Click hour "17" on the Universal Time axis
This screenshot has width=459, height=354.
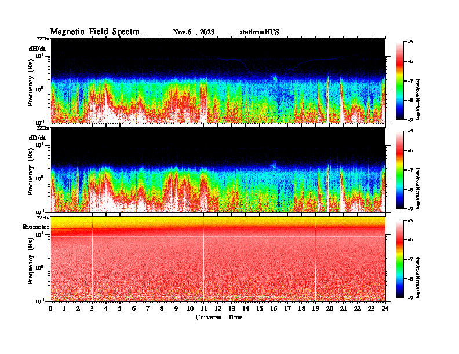pyautogui.click(x=287, y=308)
